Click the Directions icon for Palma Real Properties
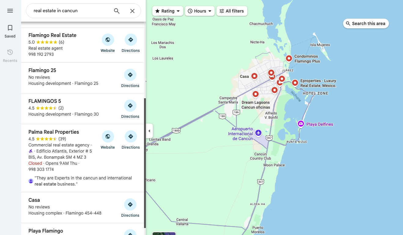 131,136
